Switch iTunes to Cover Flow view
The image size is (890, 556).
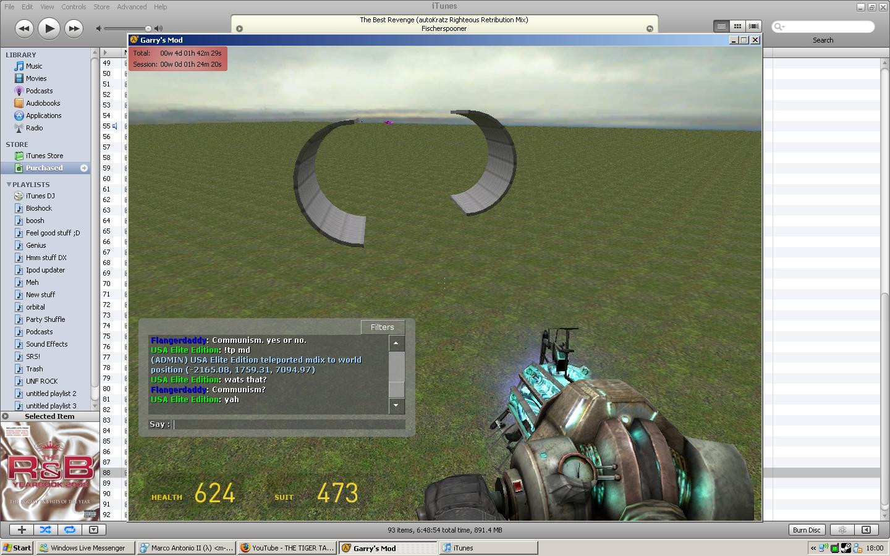[x=753, y=26]
